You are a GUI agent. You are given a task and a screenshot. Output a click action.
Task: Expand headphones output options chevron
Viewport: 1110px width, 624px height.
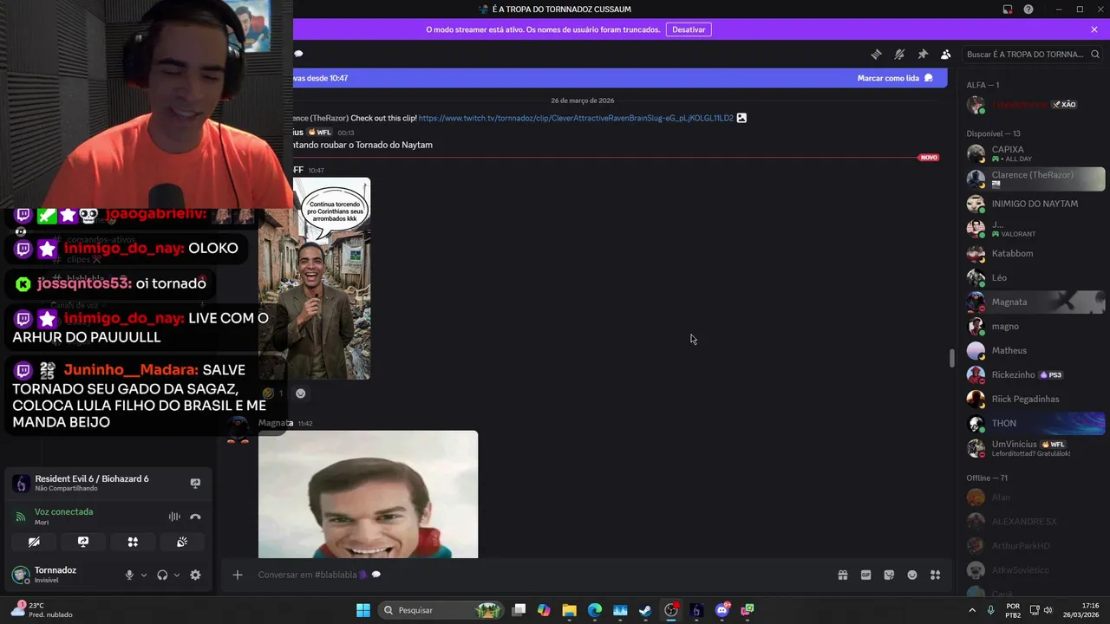[x=177, y=575]
